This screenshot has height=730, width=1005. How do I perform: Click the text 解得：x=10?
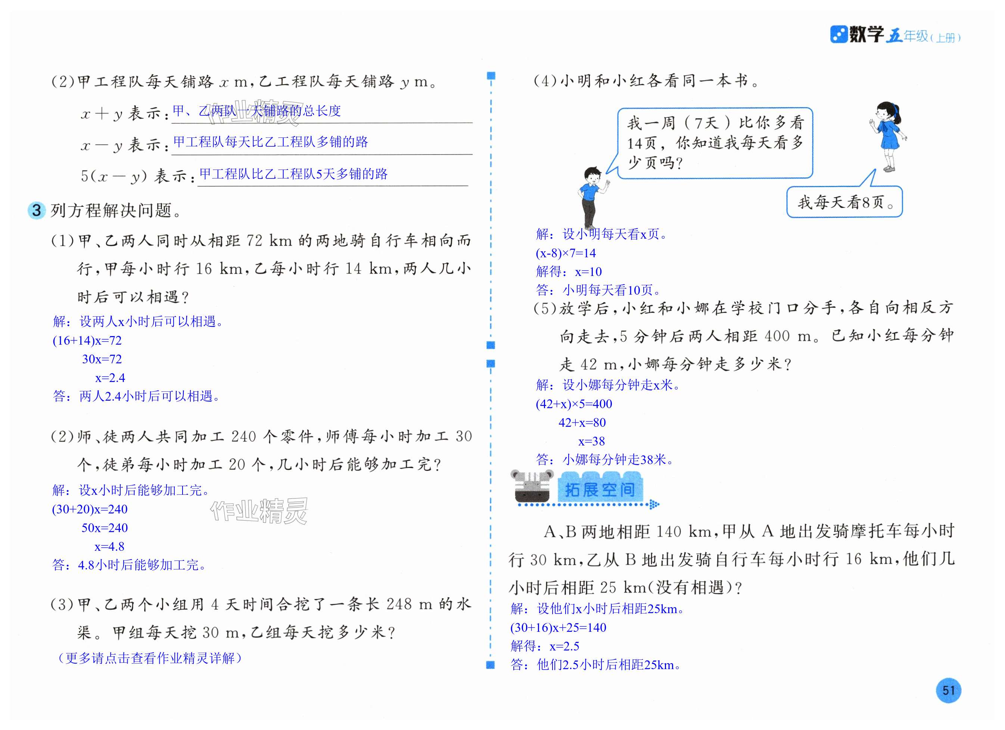pos(569,271)
